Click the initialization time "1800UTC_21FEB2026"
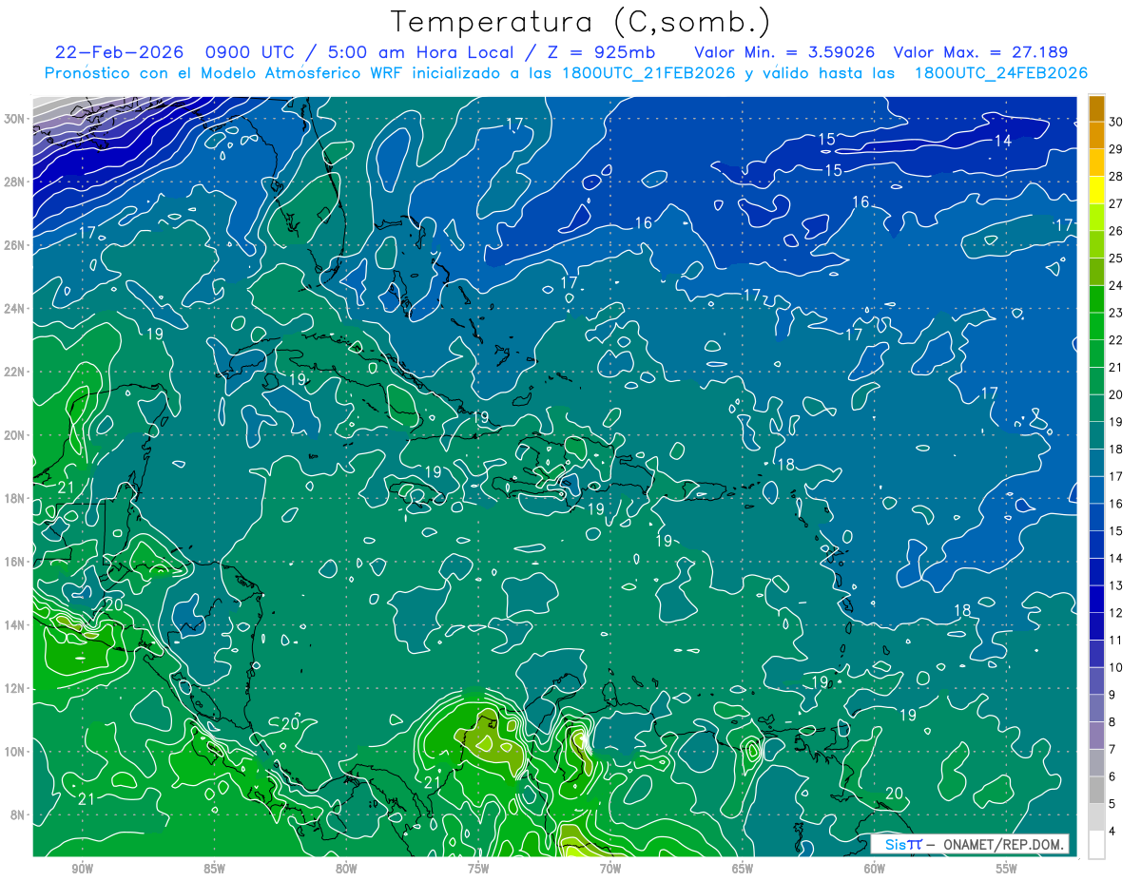The width and height of the screenshot is (1141, 881). [x=648, y=73]
